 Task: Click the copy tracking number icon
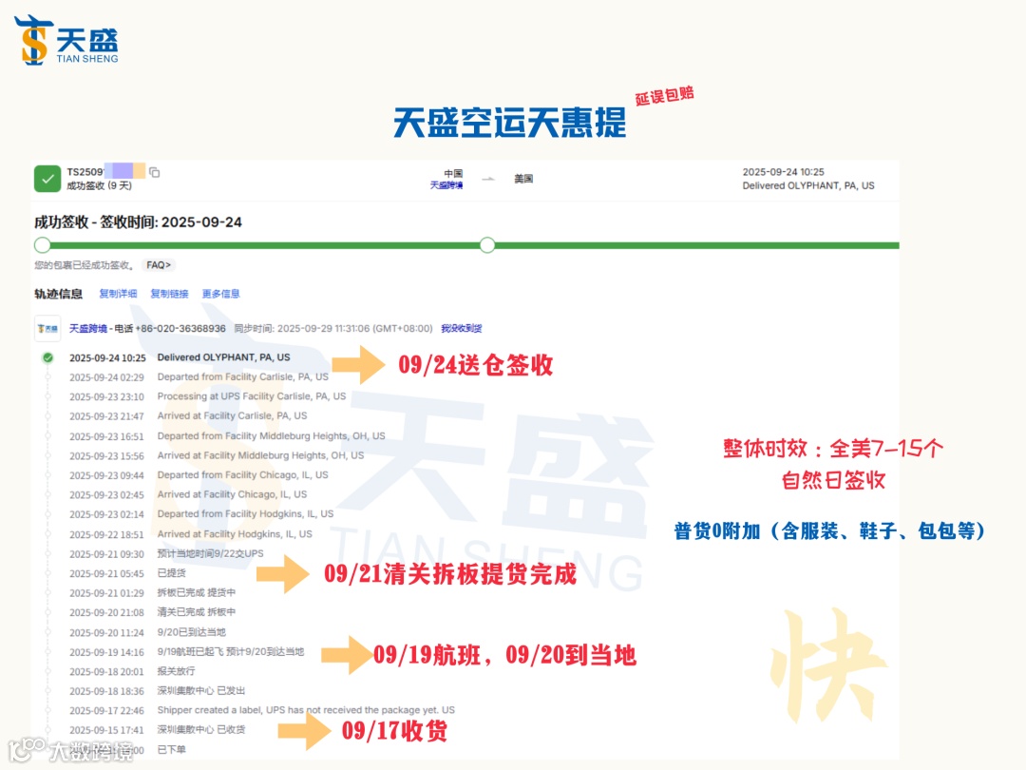point(155,172)
